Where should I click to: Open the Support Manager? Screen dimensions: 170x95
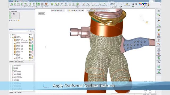[x=159, y=36]
